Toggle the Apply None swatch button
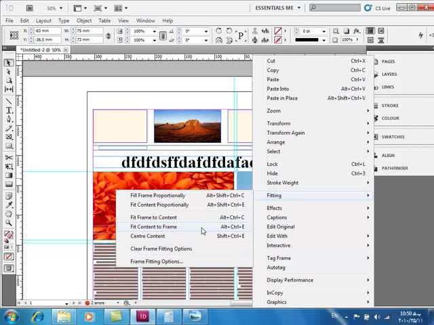Viewport: 434px width, 325px height. pos(9,257)
